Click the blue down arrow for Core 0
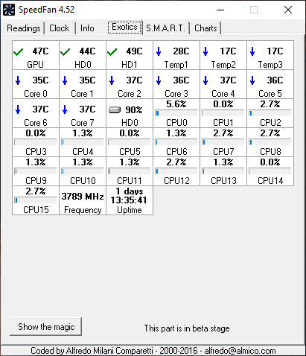Image resolution: width=306 pixels, height=356 pixels. pyautogui.click(x=18, y=80)
